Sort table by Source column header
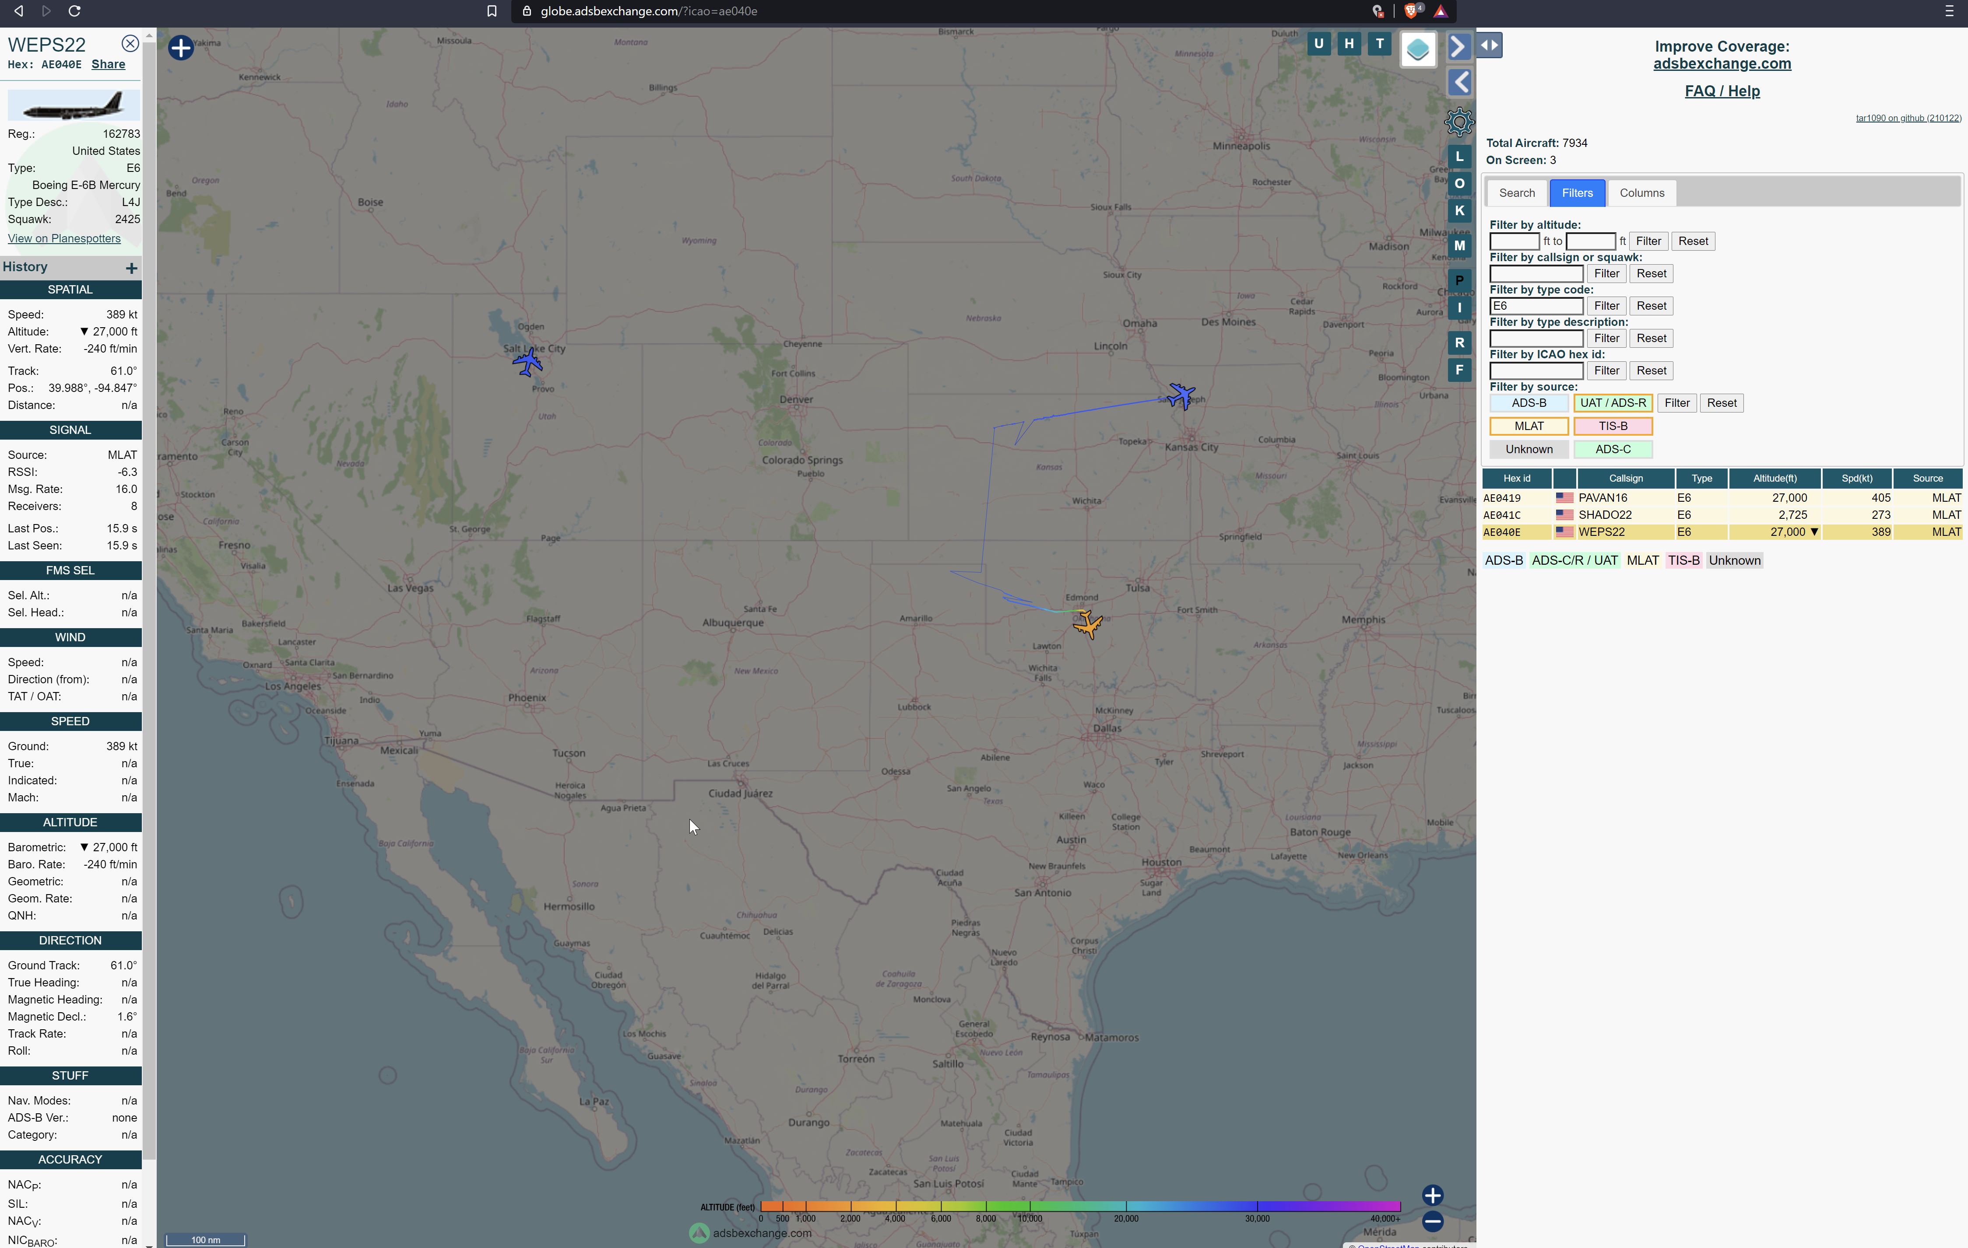 coord(1927,479)
